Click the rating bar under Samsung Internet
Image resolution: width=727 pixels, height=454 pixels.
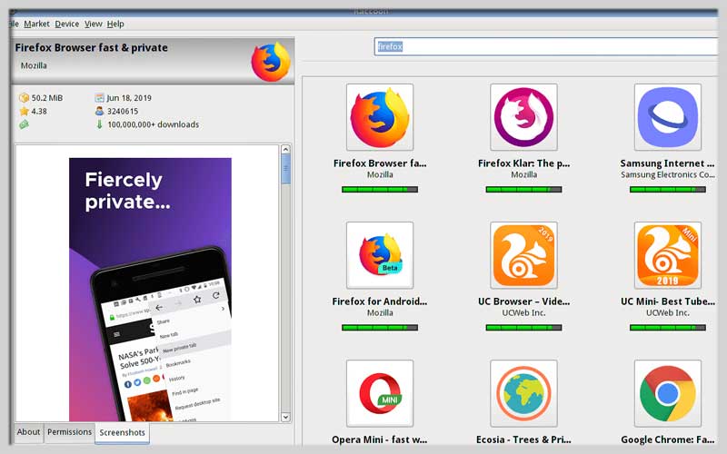click(668, 190)
